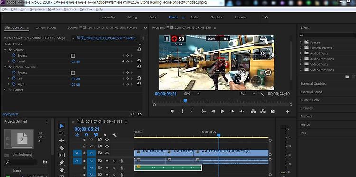
Task: Toggle Level animation stopwatch
Action: pyautogui.click(x=14, y=61)
